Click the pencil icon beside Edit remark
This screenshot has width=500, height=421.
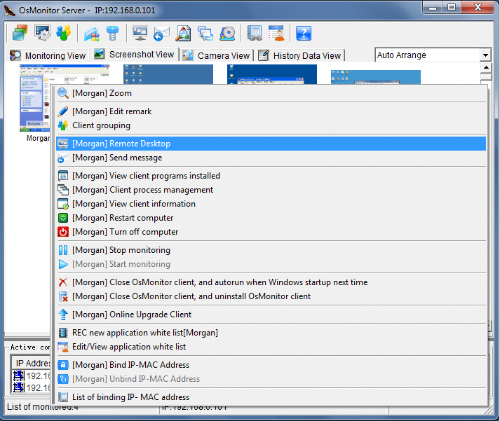point(63,111)
